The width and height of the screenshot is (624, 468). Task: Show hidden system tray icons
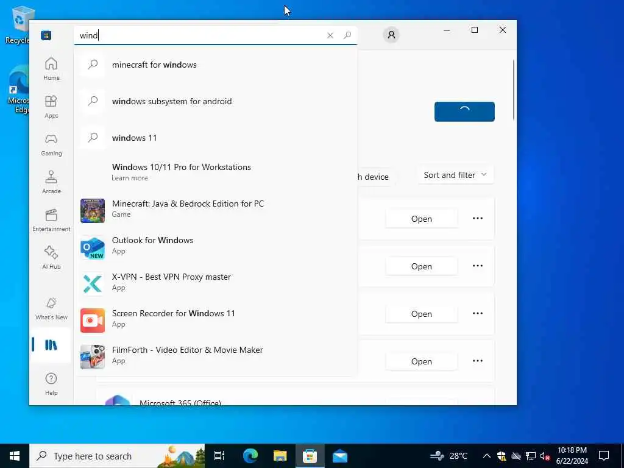point(487,456)
